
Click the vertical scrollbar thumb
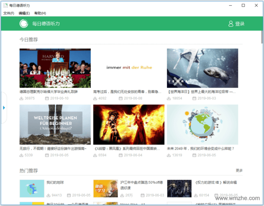click(262, 37)
